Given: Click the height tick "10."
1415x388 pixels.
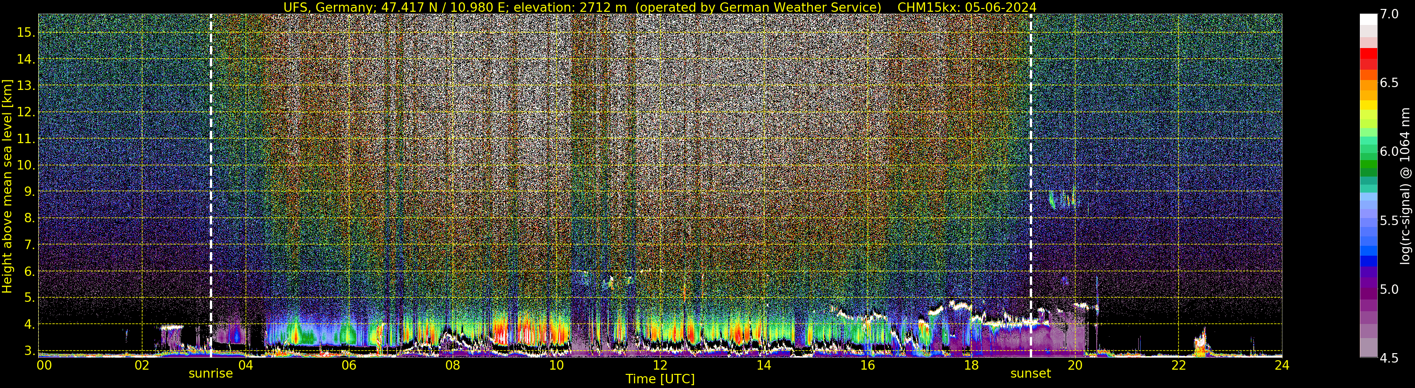Looking at the screenshot, I should coord(25,165).
